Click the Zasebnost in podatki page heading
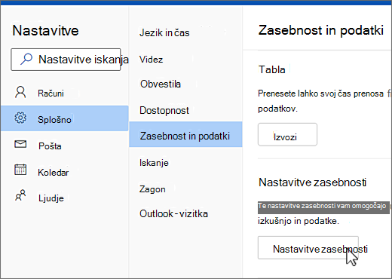 pyautogui.click(x=321, y=30)
